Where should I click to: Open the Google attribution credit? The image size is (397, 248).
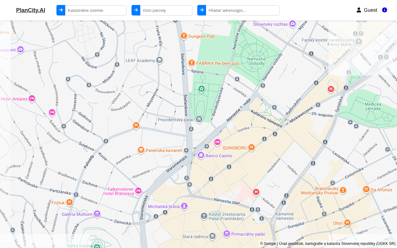(x=268, y=244)
